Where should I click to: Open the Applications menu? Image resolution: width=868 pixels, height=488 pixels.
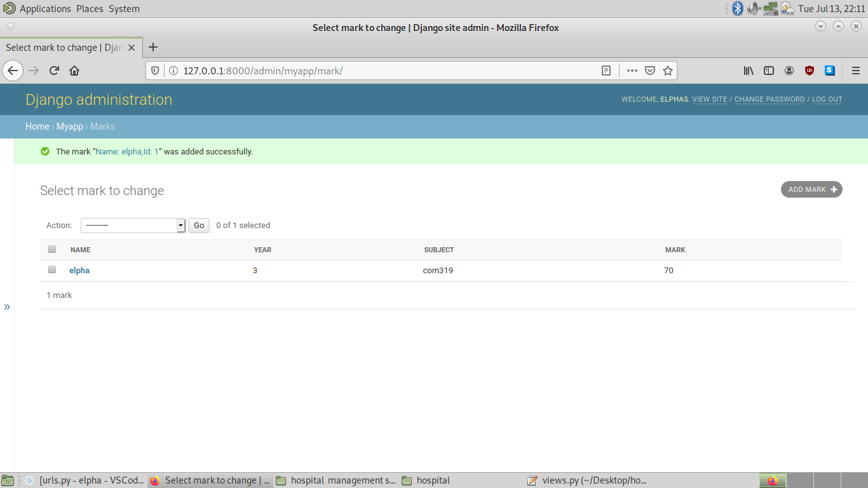pyautogui.click(x=45, y=8)
